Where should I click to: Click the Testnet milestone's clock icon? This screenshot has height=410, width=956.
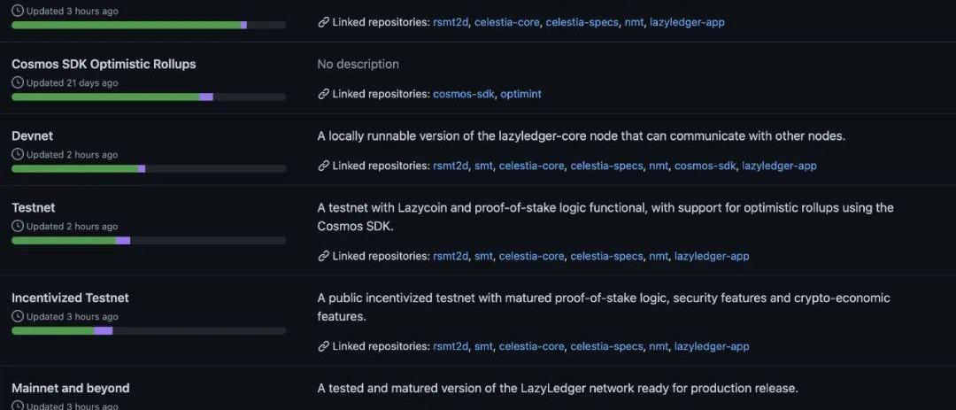tap(18, 226)
